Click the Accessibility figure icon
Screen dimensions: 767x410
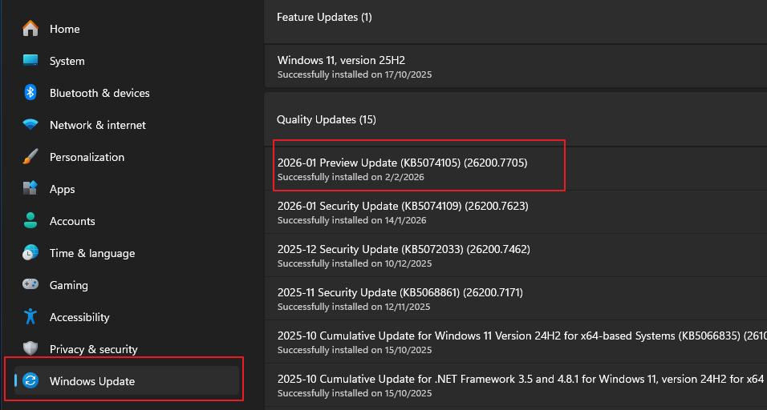click(30, 317)
